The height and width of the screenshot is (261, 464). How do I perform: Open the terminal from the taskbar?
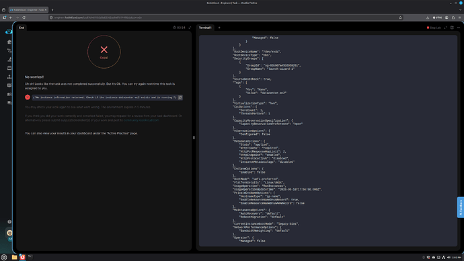[x=30, y=257]
